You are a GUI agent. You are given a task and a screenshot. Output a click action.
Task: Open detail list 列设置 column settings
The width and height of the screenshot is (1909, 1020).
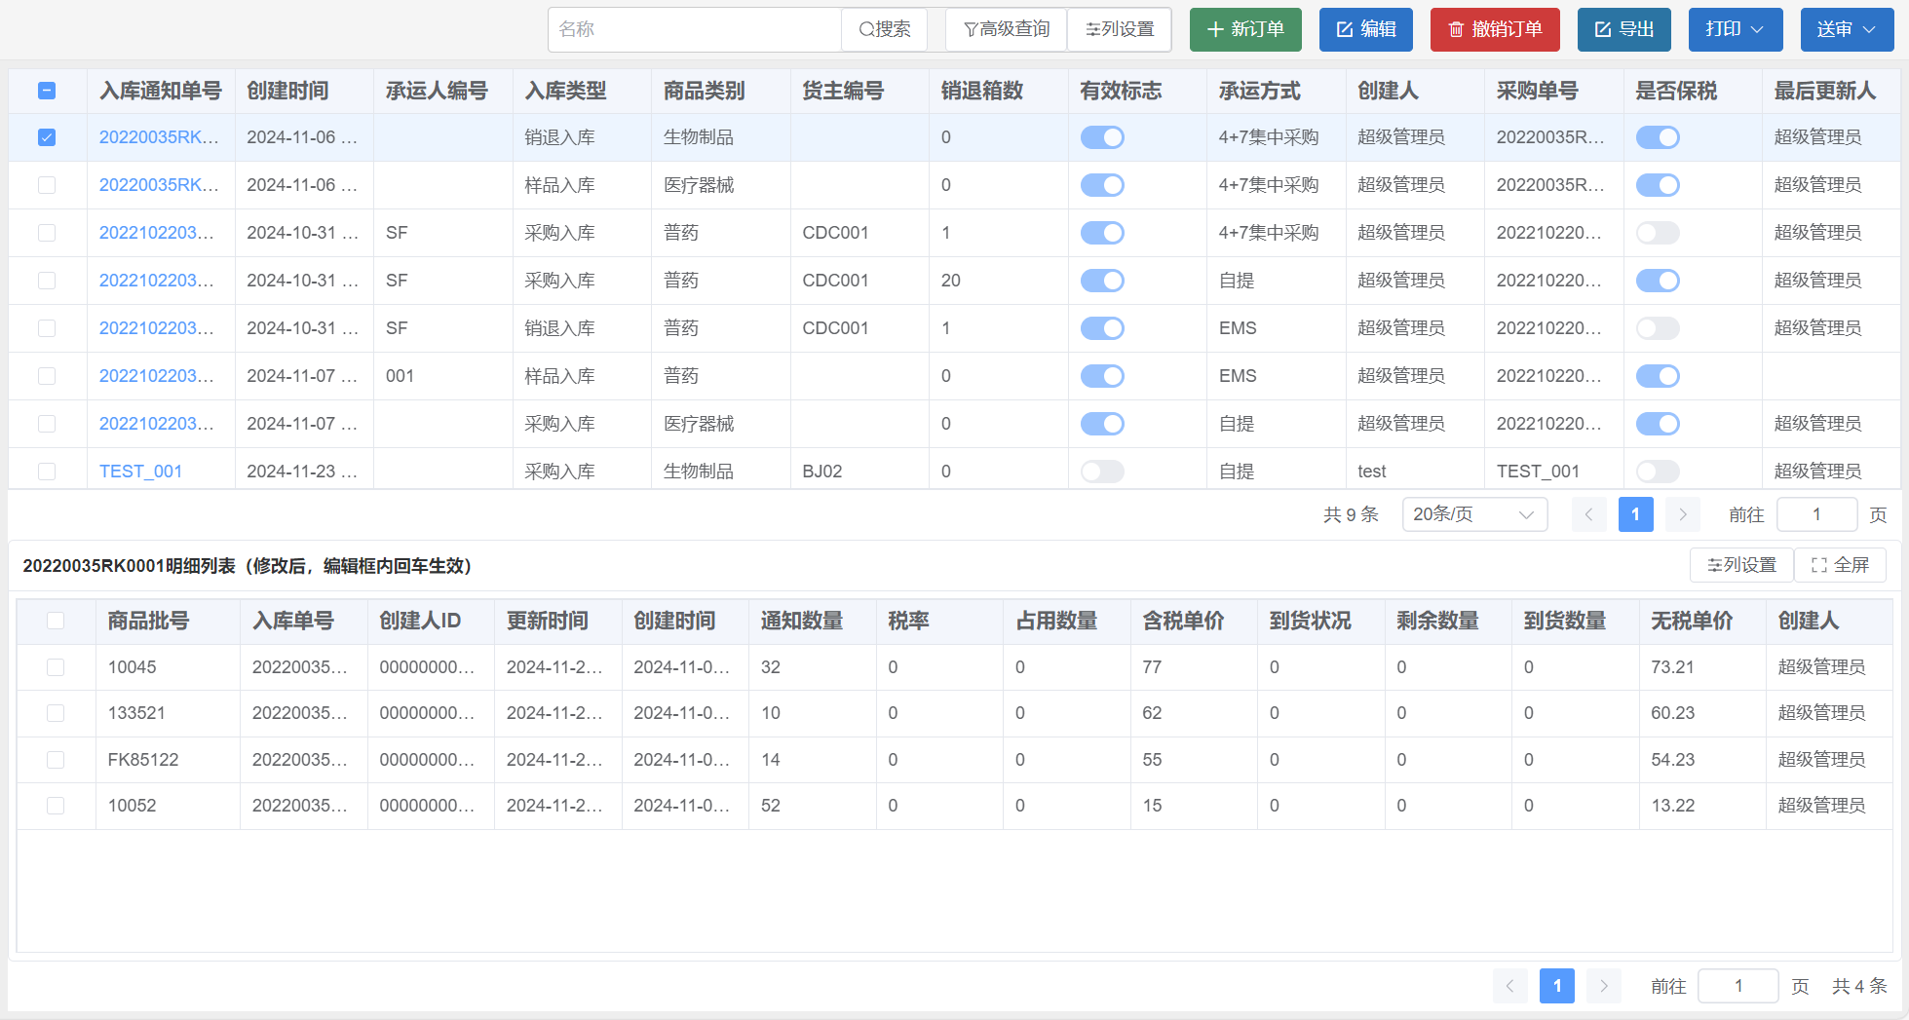(1741, 565)
